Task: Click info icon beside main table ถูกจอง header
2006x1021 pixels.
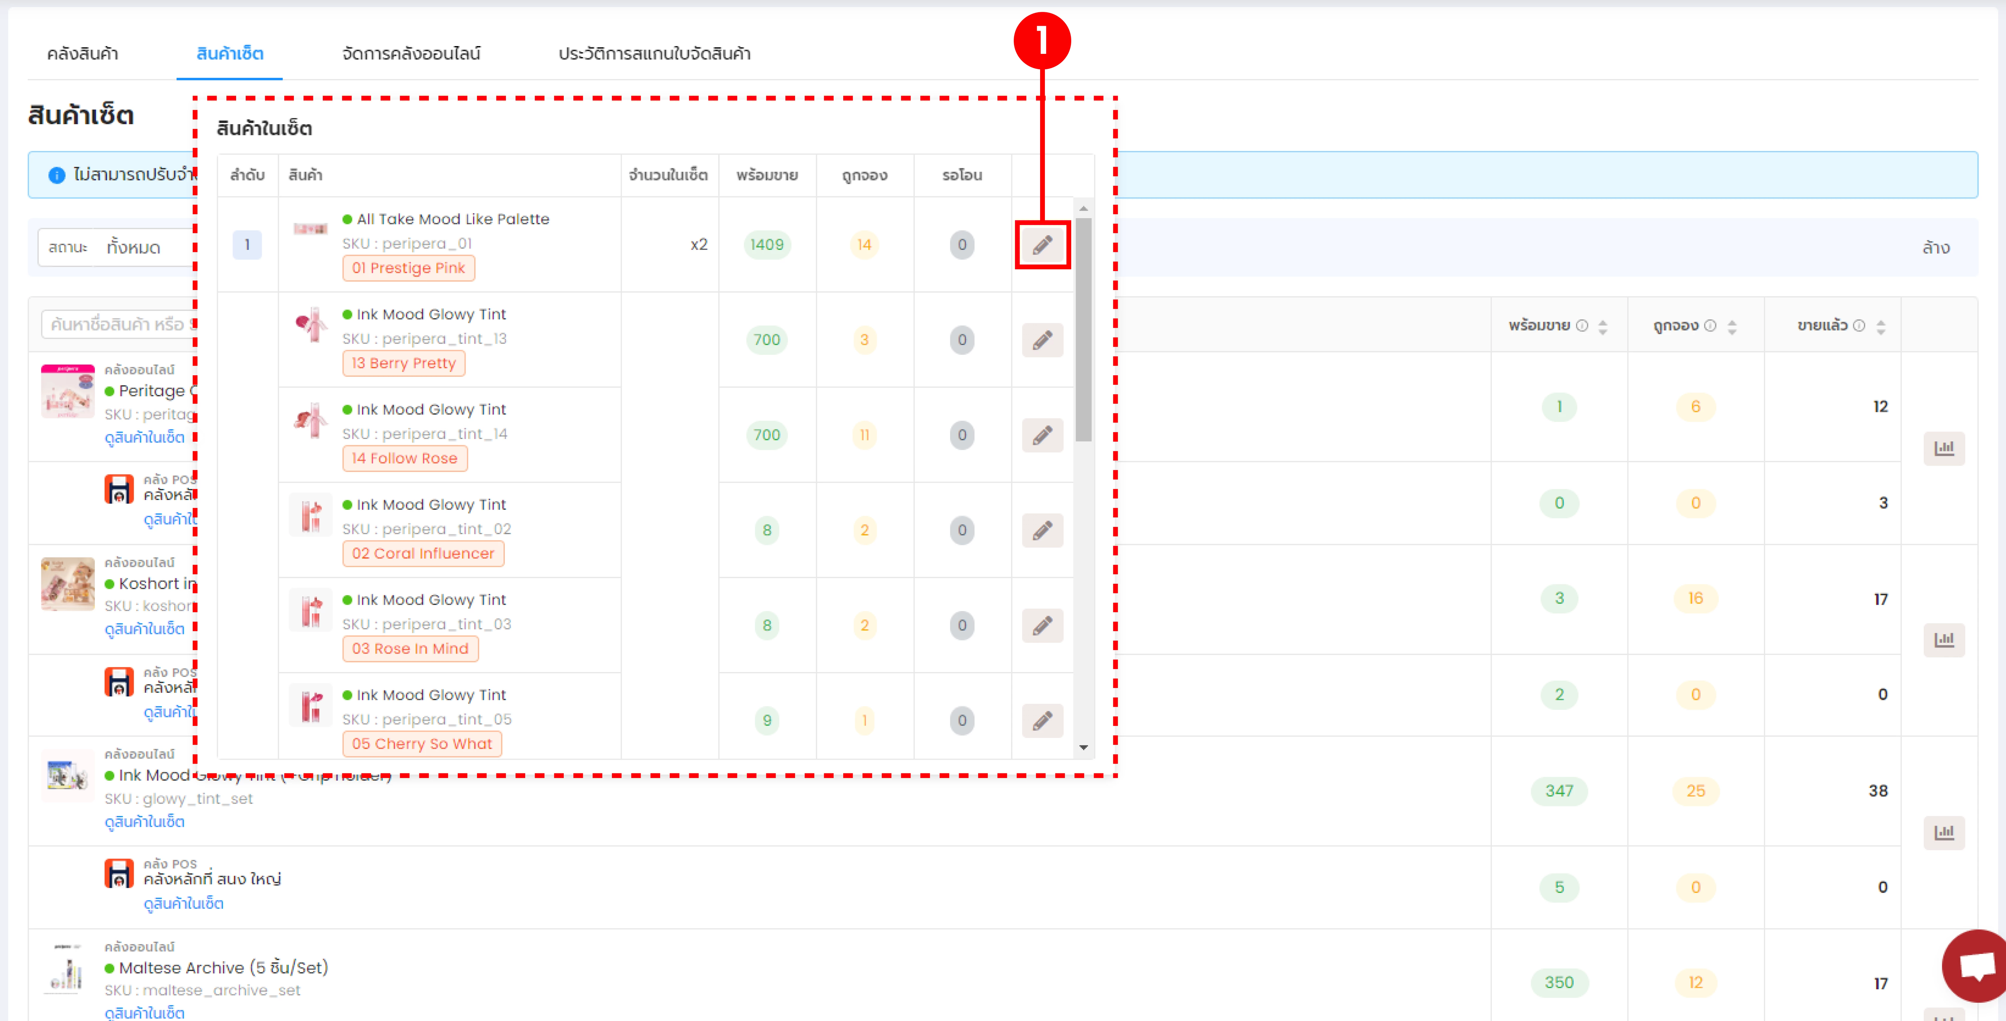Action: click(x=1710, y=326)
